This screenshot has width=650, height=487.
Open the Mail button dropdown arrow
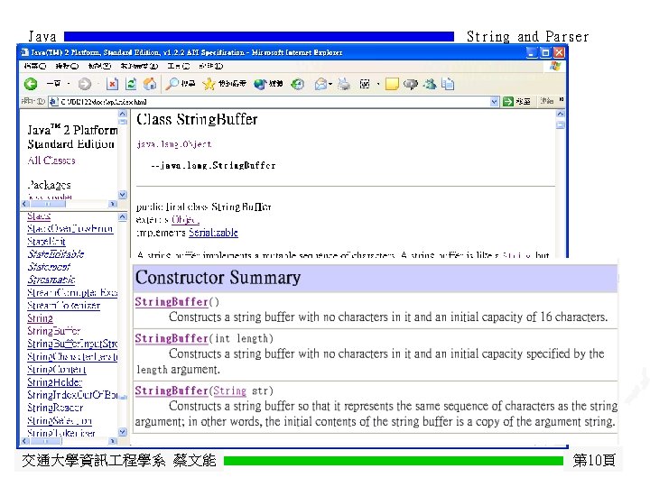(330, 84)
